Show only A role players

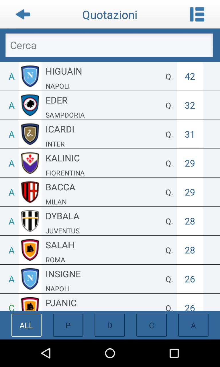pyautogui.click(x=193, y=325)
